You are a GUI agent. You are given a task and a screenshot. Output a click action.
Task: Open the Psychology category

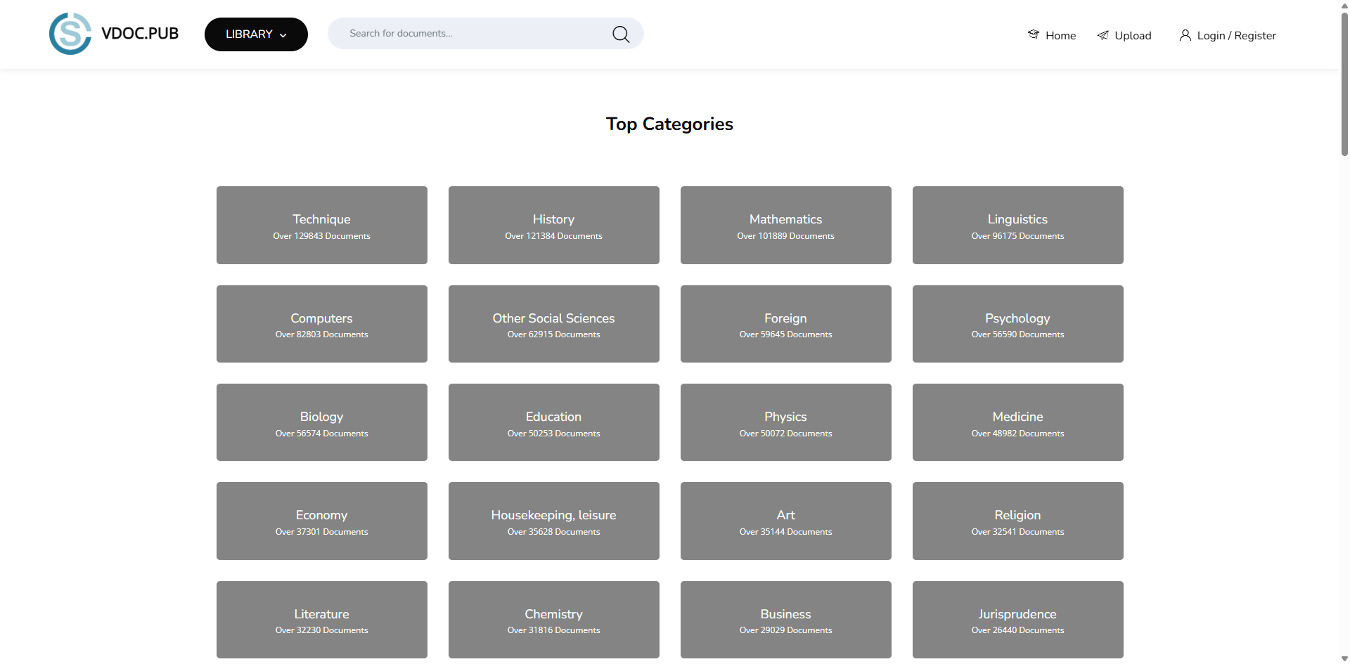tap(1017, 324)
